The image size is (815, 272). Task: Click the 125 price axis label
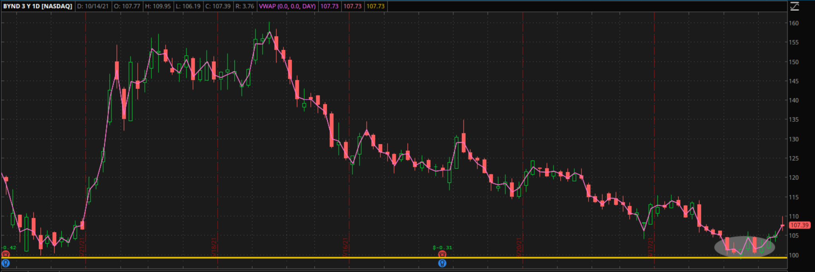pos(794,158)
